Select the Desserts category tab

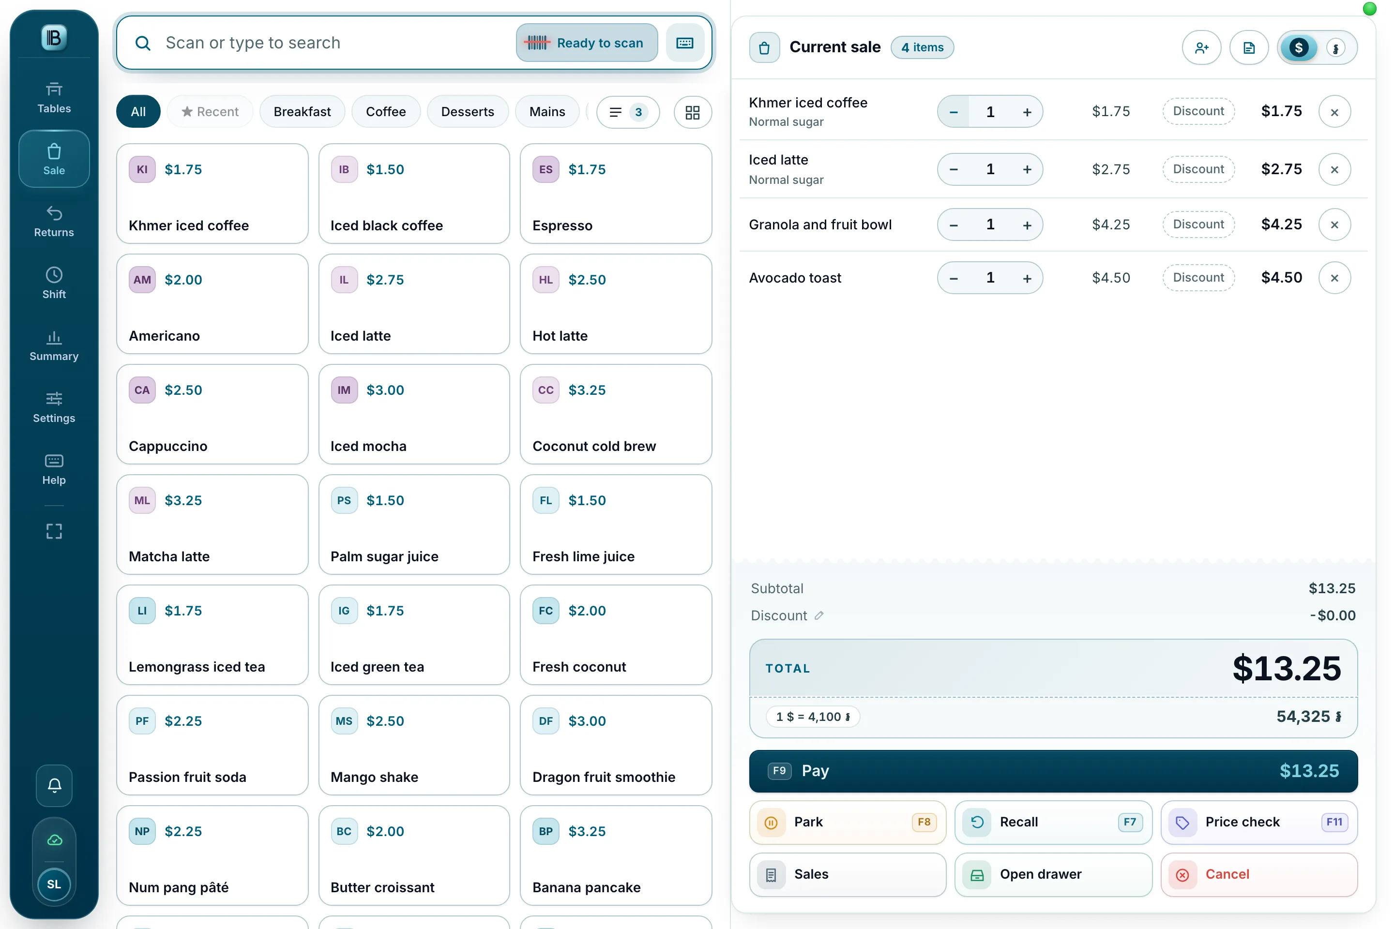[x=467, y=111]
